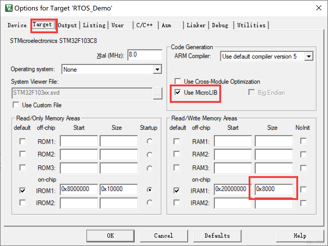The image size is (328, 246).
Task: Toggle the IRAM1 NoInit checkbox
Action: pyautogui.click(x=303, y=189)
